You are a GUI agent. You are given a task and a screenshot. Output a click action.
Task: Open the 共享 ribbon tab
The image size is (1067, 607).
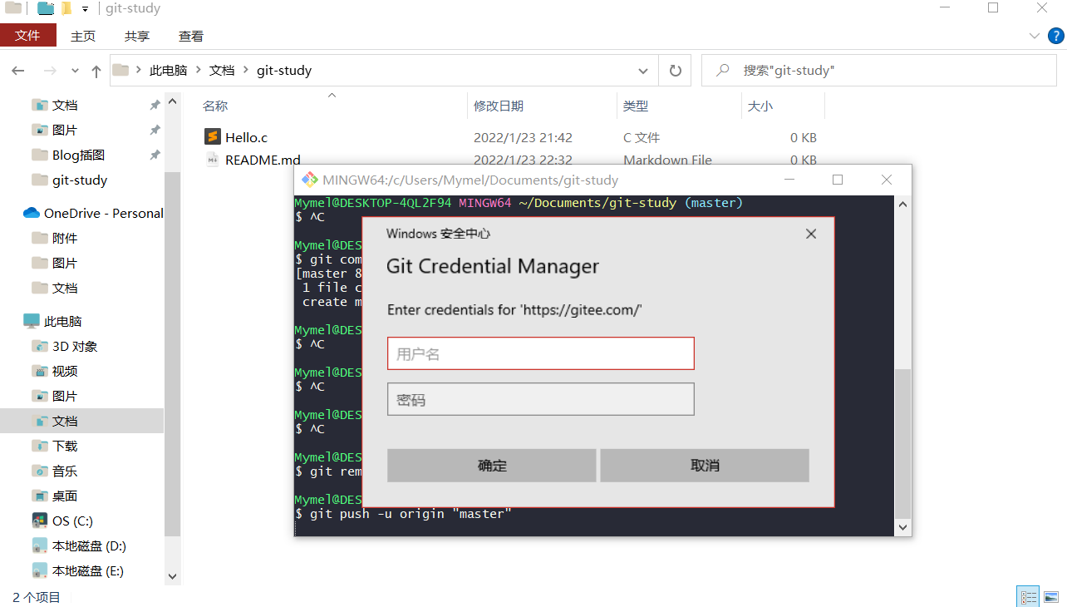tap(137, 36)
